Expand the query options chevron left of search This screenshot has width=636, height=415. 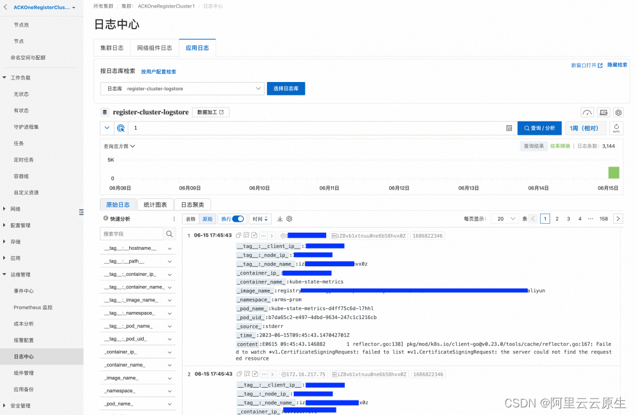coord(107,128)
